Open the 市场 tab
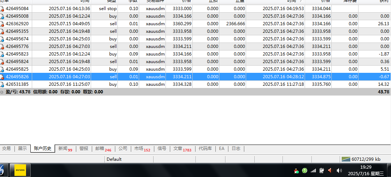Viewport: 391px width, 177px height. click(x=142, y=149)
